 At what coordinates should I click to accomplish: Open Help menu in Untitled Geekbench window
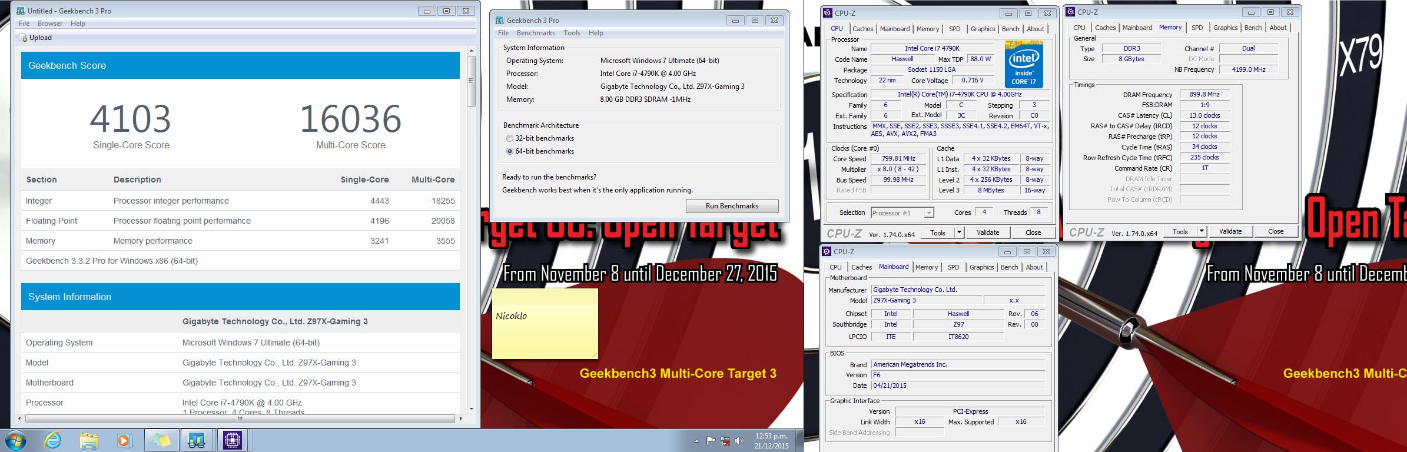click(x=78, y=24)
